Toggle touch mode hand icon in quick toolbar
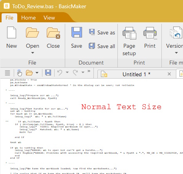 [20, 73]
